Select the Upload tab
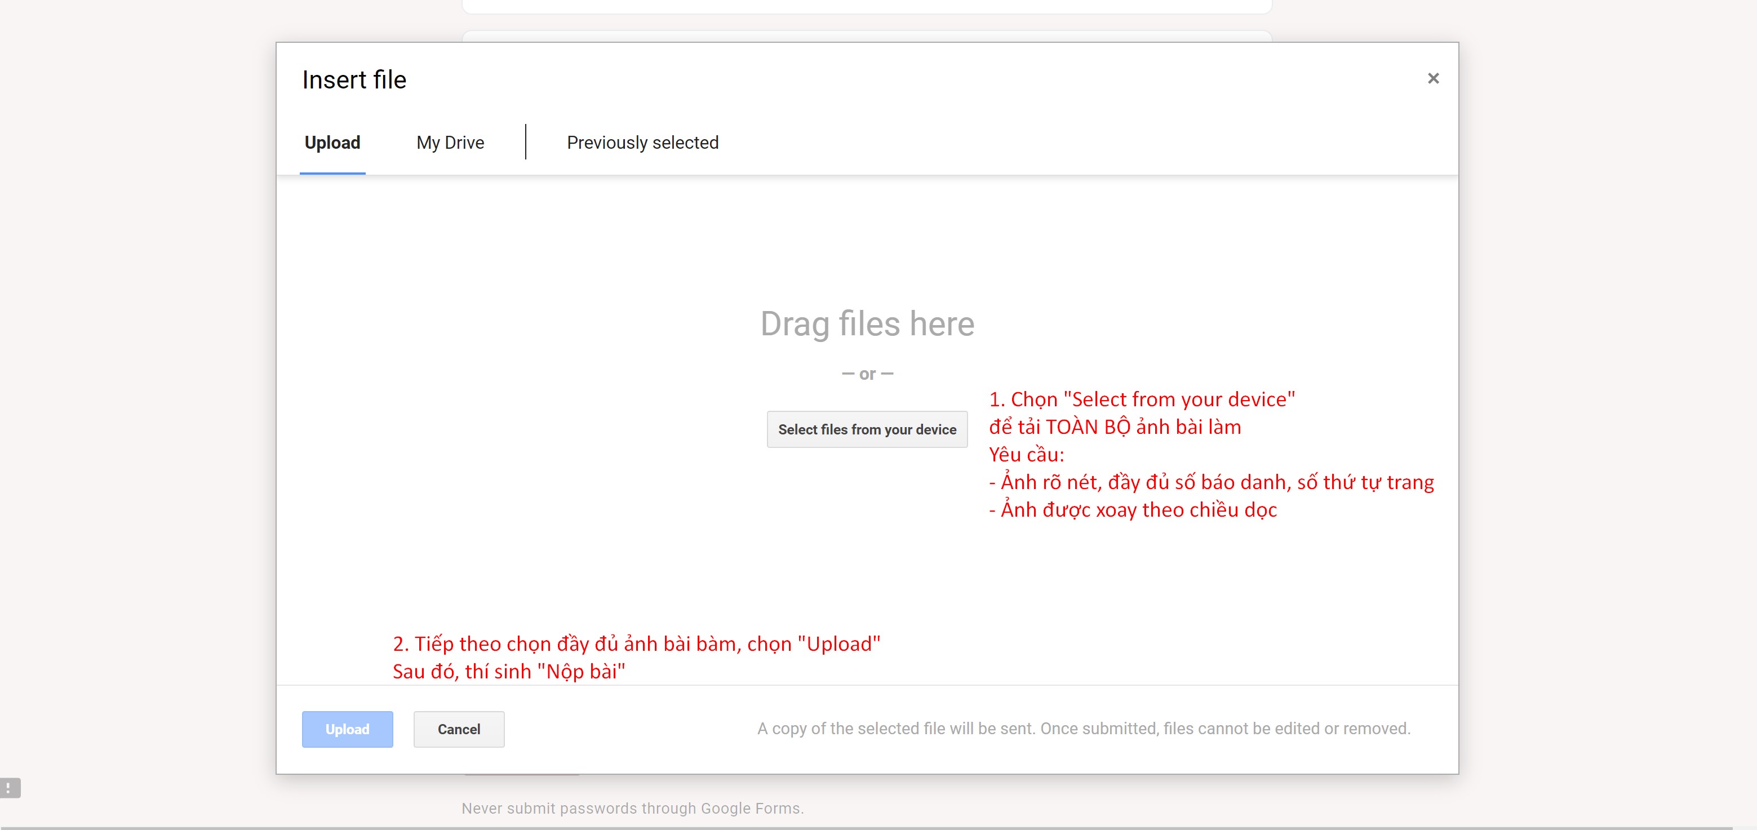1757x830 pixels. point(332,143)
